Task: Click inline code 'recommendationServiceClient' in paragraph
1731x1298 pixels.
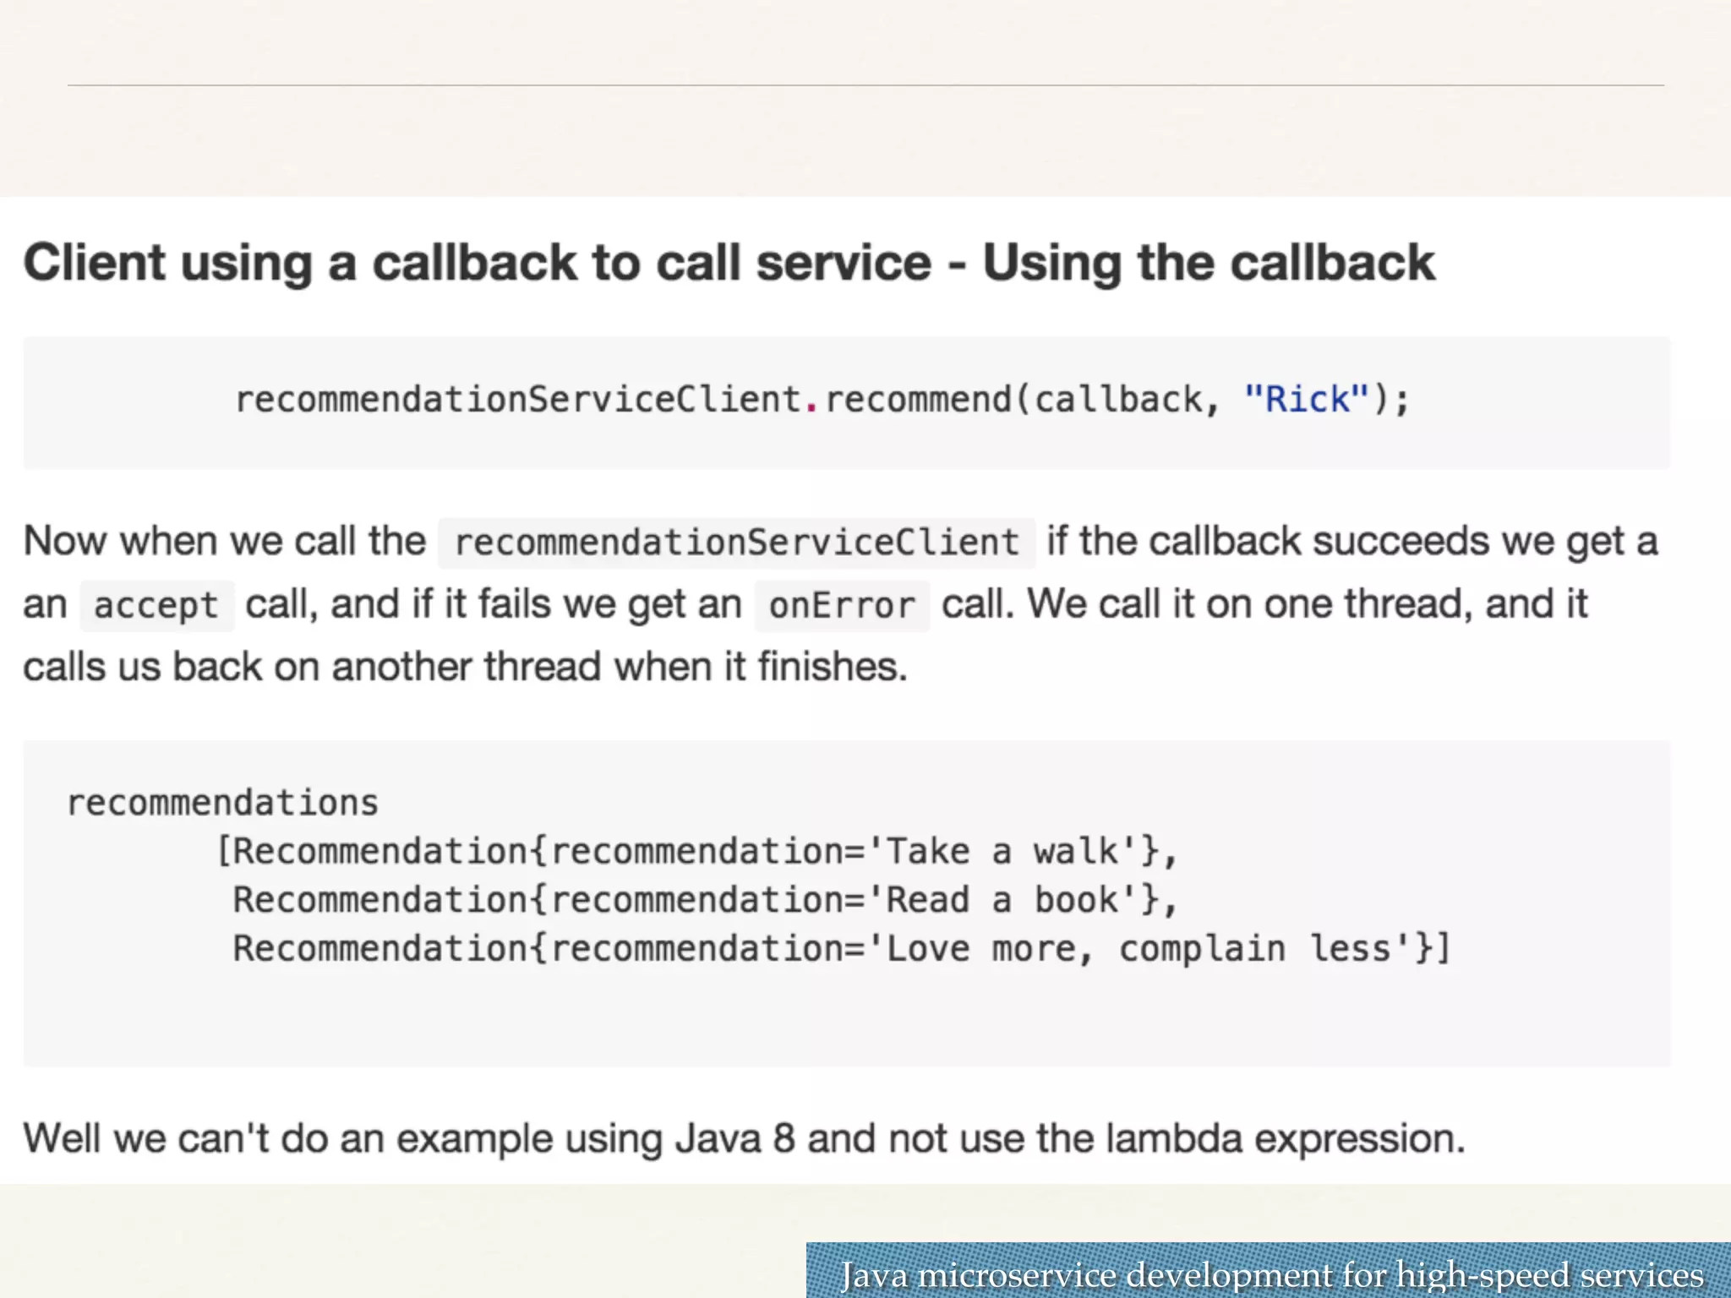Action: coord(736,543)
